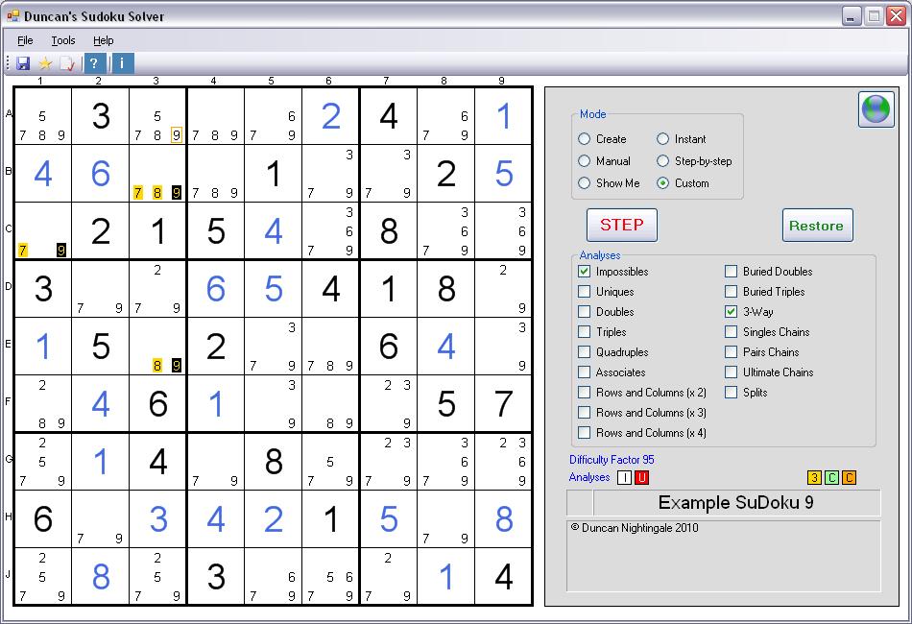Click the 'Difficulty Factor 95' label
Screen dimensions: 912x624
(612, 460)
